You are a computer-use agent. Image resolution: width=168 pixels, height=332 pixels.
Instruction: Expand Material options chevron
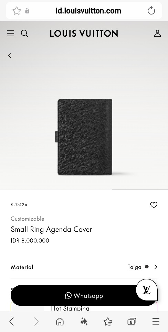coord(156,267)
